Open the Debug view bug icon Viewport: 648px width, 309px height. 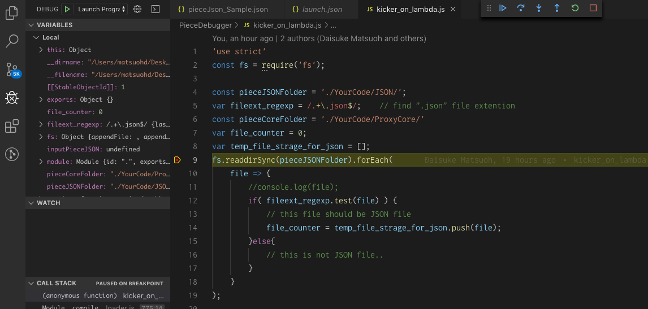[x=12, y=98]
